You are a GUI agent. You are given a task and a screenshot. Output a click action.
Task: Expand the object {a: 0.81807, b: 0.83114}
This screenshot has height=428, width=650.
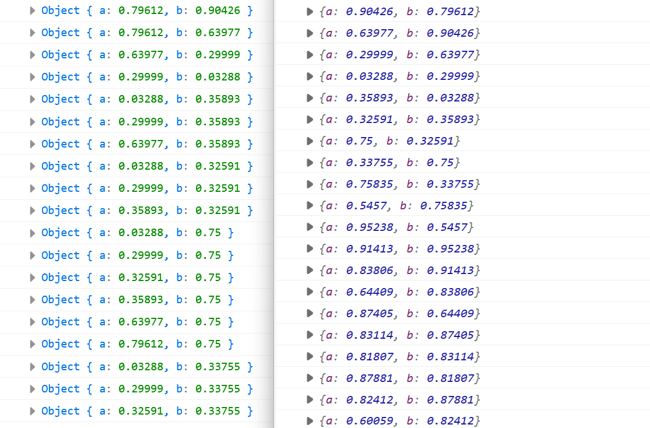(310, 357)
